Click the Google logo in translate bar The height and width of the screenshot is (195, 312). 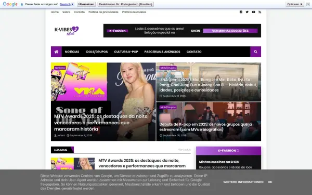click(x=10, y=4)
